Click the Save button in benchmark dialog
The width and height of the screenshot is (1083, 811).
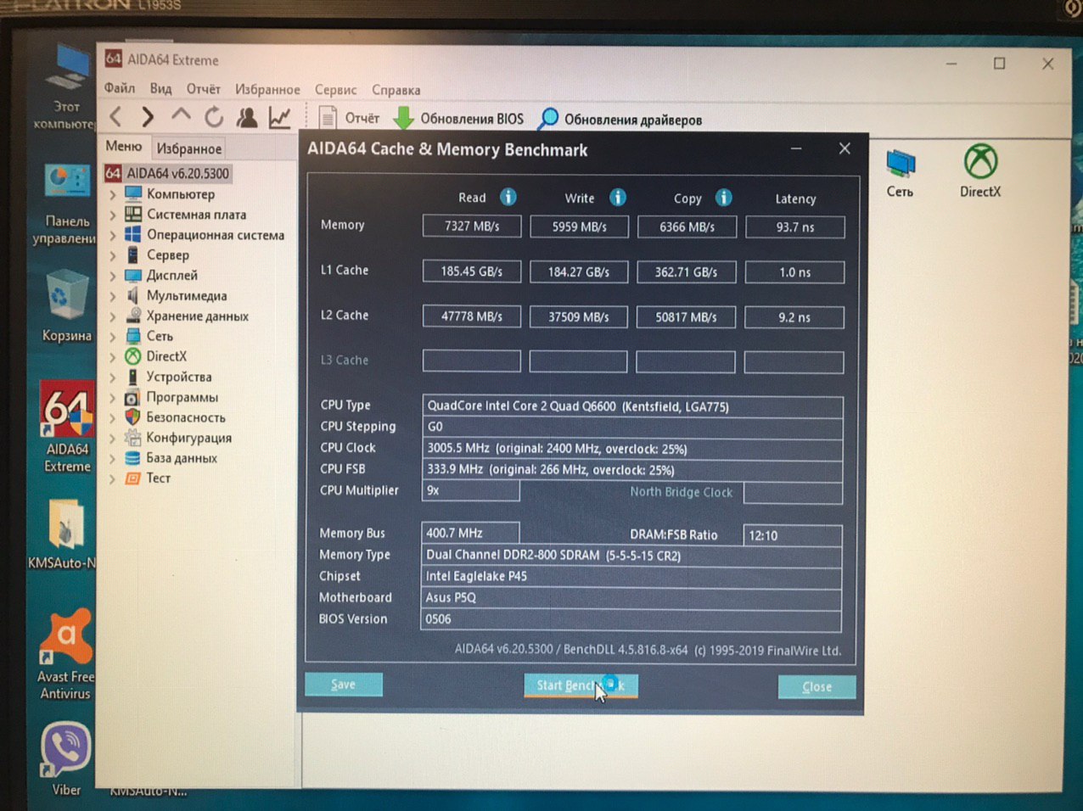click(343, 684)
